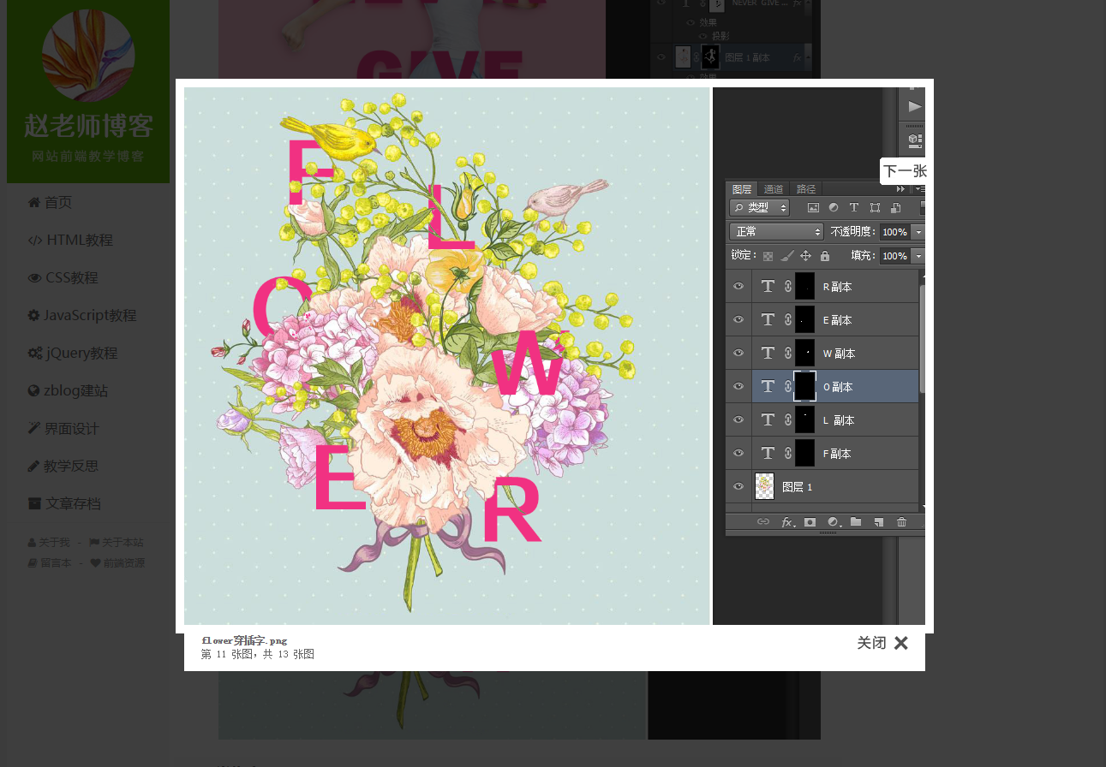Hide the W 副本 layer
Viewport: 1106px width, 767px height.
point(738,354)
